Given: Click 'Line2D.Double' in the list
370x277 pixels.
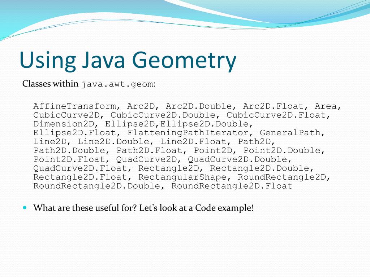Looking at the screenshot, I should 113,142.
